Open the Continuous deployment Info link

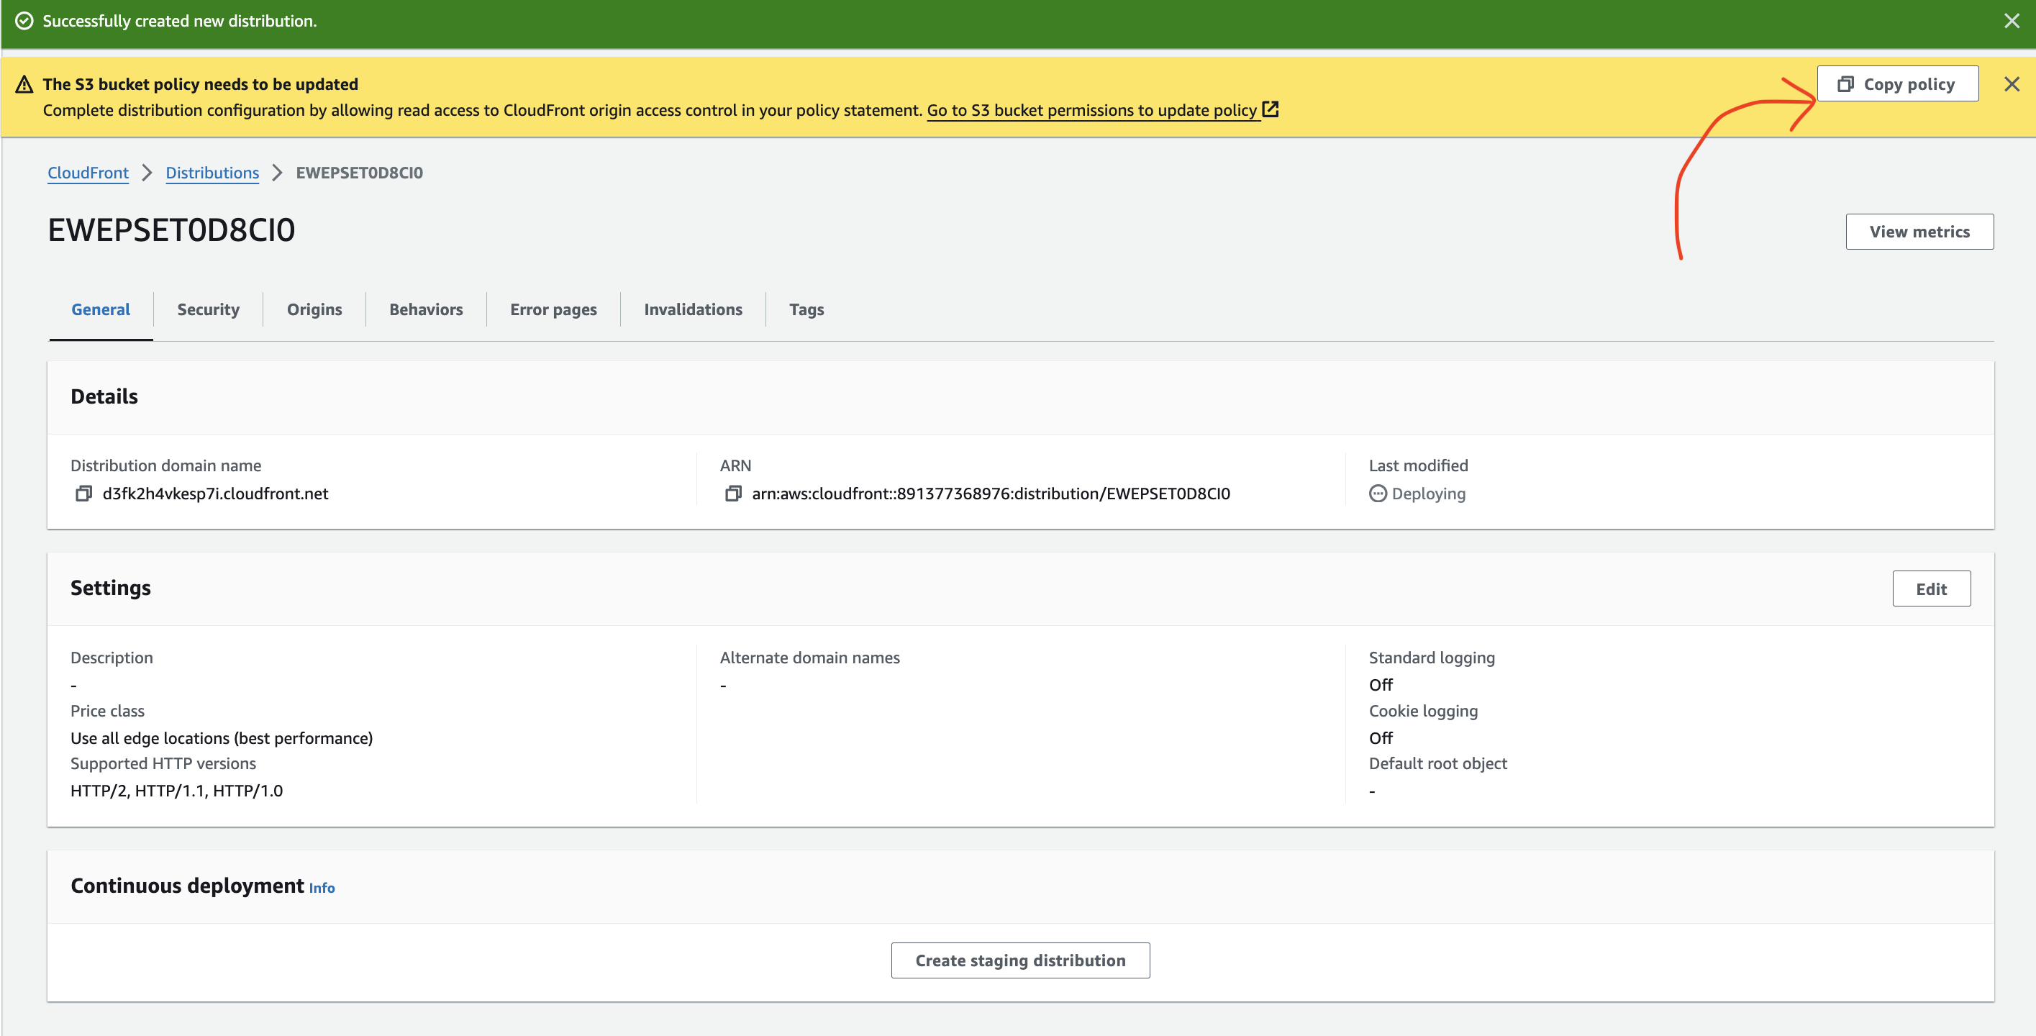coord(322,889)
